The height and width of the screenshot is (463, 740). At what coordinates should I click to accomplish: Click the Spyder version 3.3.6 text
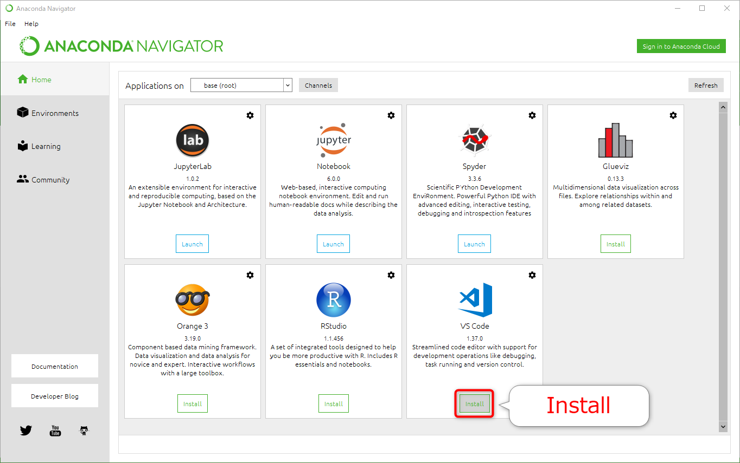click(475, 178)
